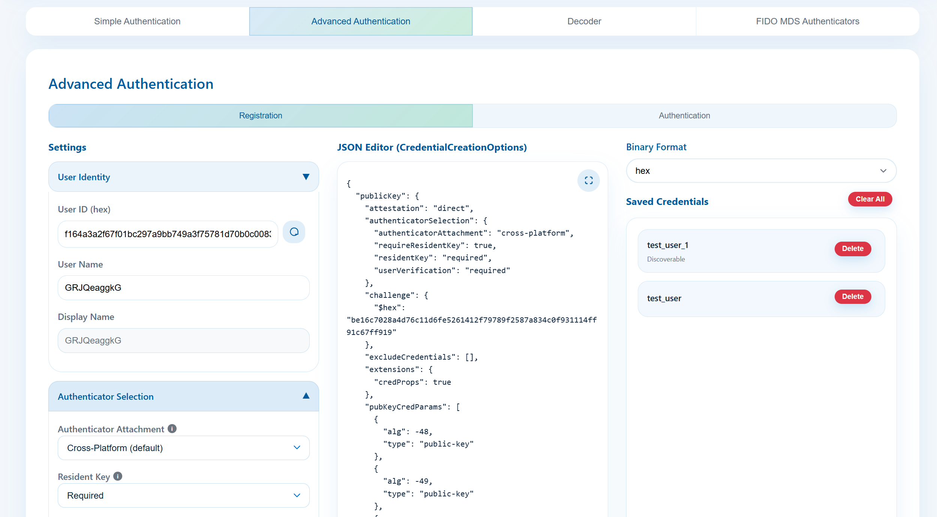Expand the JSON editor to fullscreen

coord(588,181)
